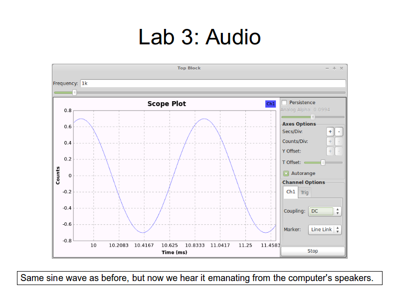Minimize the Top Block window

pyautogui.click(x=327, y=68)
